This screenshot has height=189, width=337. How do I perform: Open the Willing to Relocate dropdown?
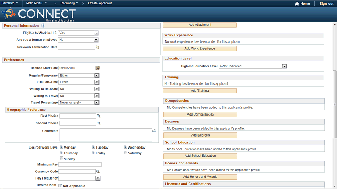pos(97,89)
